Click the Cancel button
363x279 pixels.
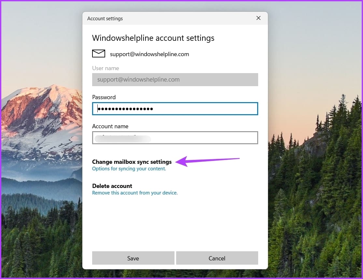point(217,258)
